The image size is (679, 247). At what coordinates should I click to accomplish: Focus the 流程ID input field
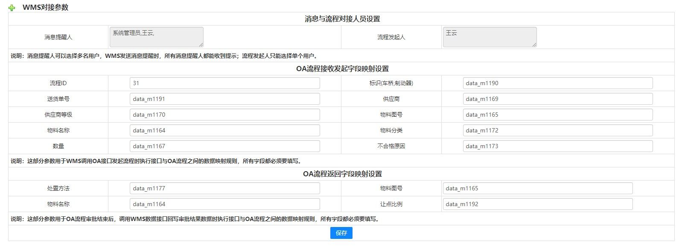click(x=224, y=83)
